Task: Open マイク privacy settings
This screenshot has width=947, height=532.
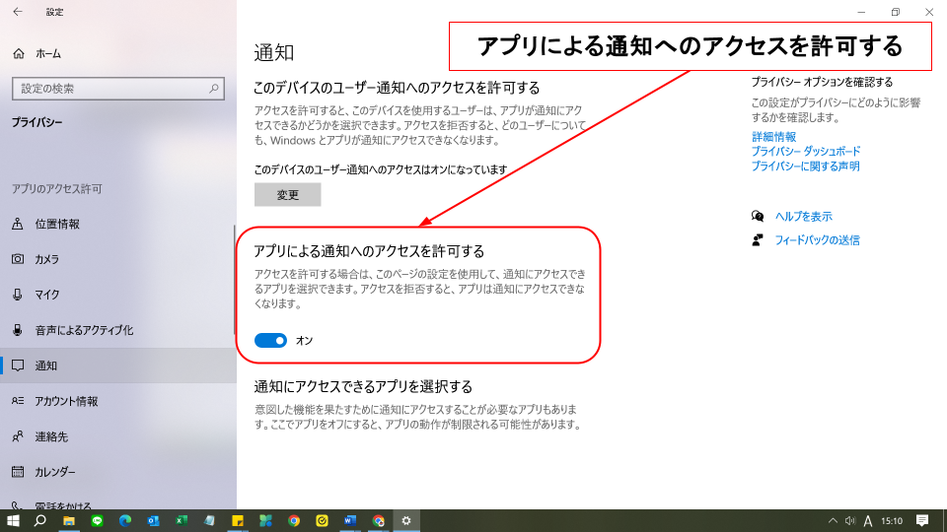Action: pos(46,295)
